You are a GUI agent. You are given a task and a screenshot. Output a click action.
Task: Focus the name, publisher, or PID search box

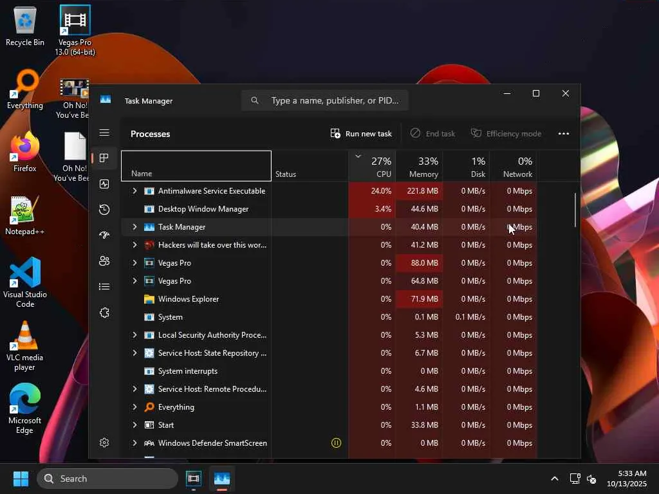point(325,100)
